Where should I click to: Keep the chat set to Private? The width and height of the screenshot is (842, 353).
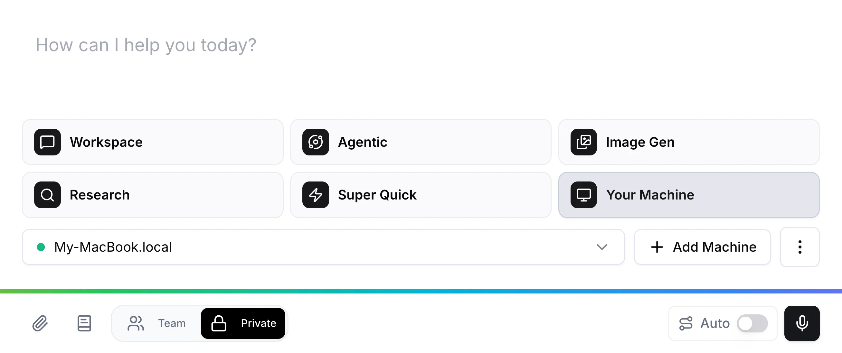(243, 323)
